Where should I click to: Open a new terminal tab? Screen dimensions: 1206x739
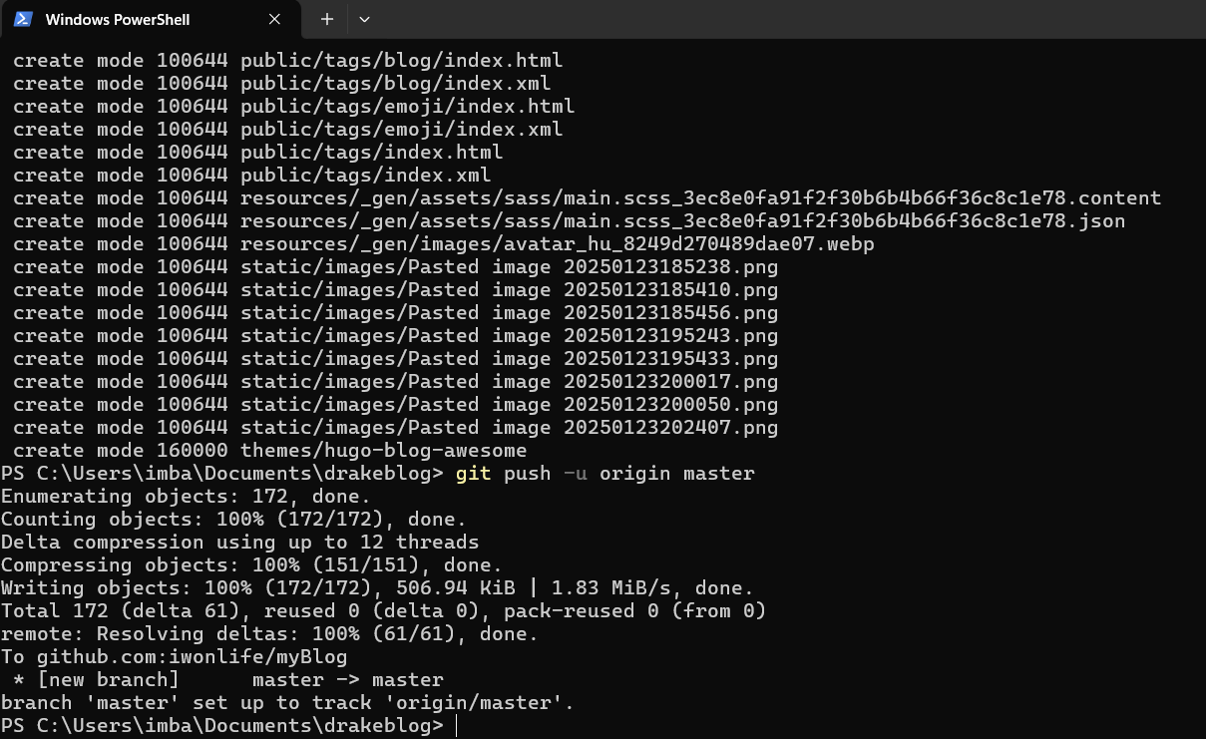tap(326, 19)
